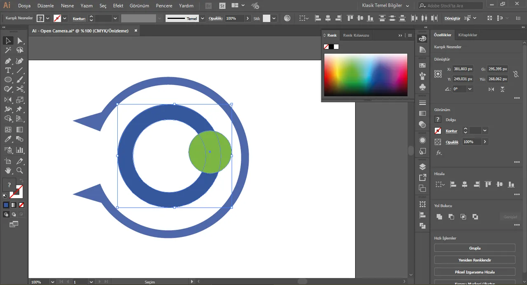Set Color mode button under fill box
The image size is (527, 285).
6,205
